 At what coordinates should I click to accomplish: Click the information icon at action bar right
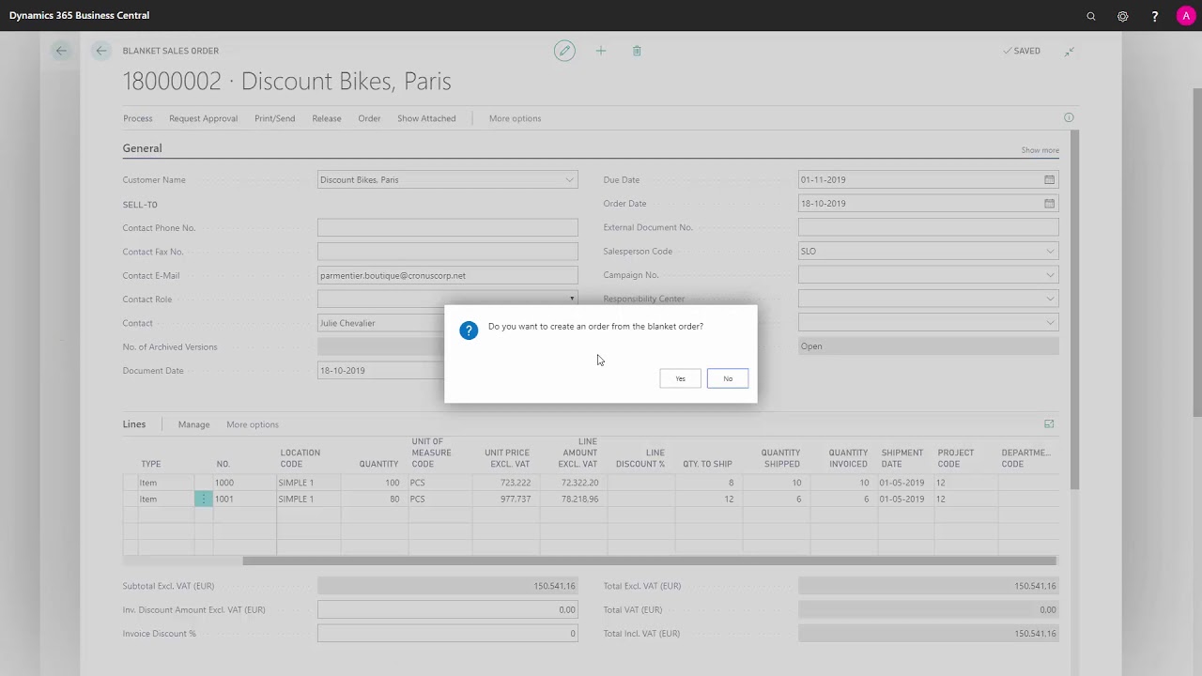coord(1069,117)
